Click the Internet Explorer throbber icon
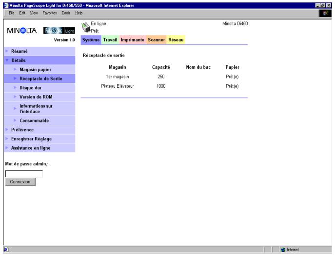 [325, 13]
